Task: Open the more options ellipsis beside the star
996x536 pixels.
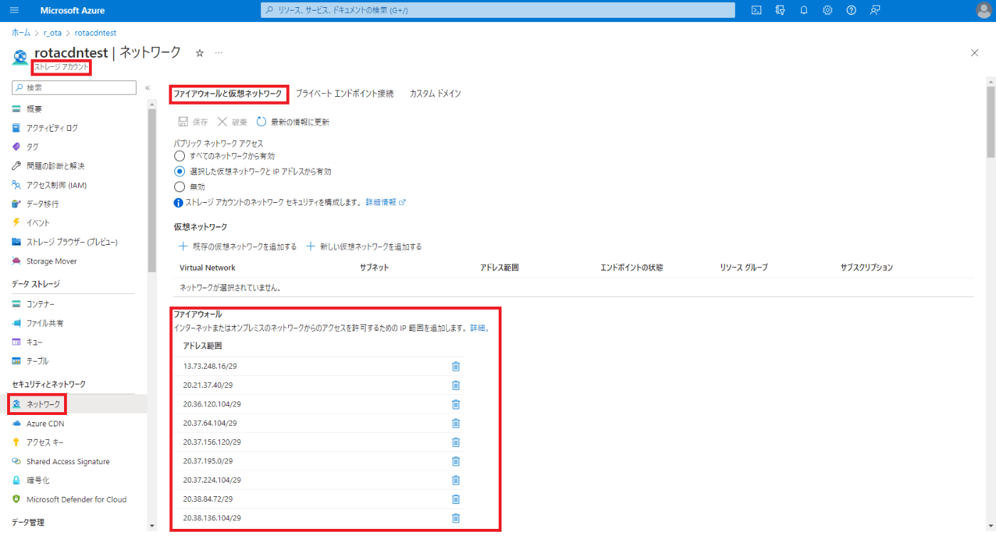Action: (218, 53)
